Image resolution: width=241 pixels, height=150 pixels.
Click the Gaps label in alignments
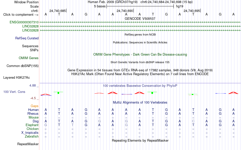[35, 106]
